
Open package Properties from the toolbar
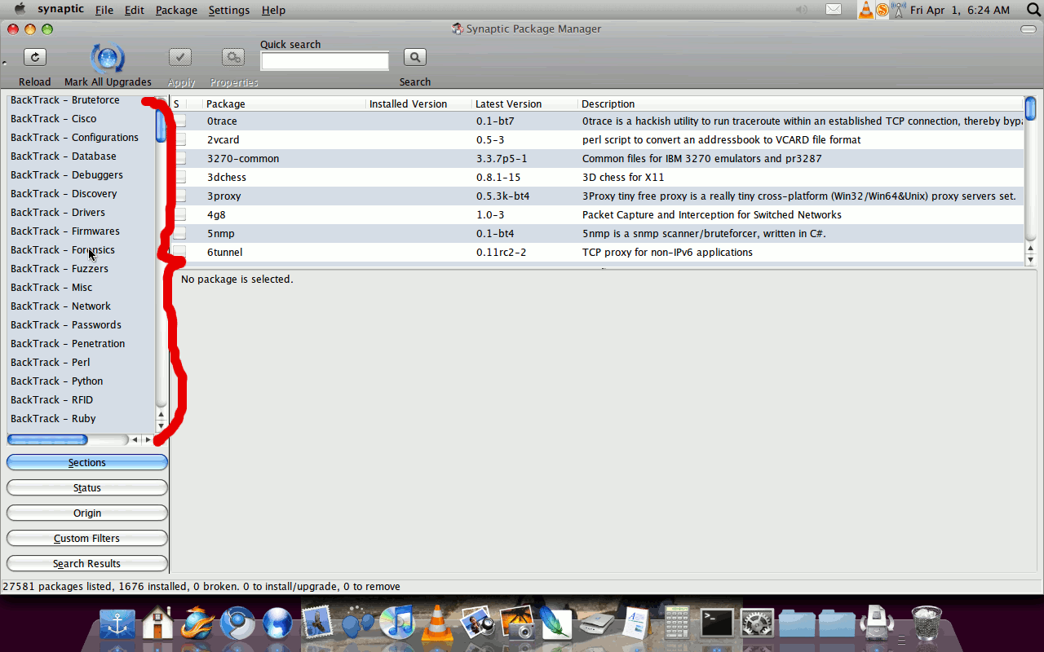tap(234, 57)
